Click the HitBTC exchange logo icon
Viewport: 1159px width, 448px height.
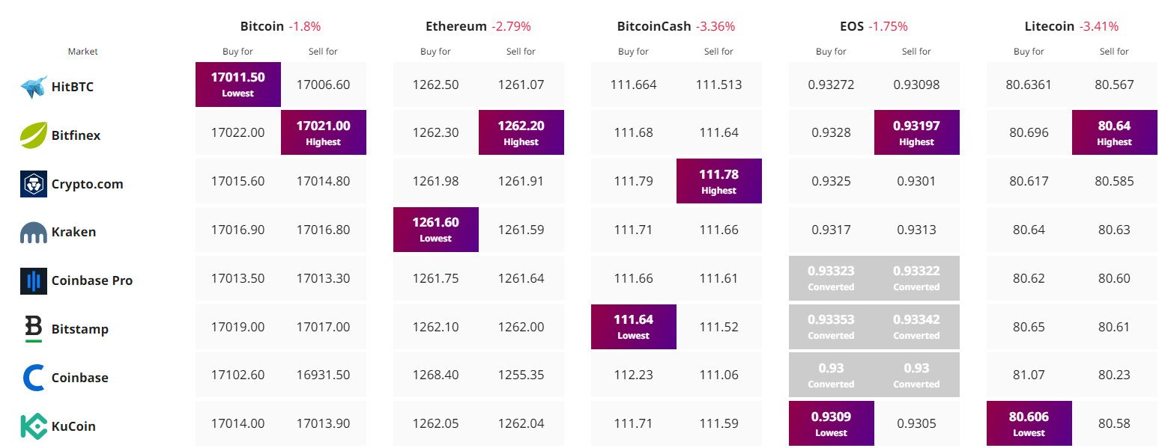click(x=34, y=87)
